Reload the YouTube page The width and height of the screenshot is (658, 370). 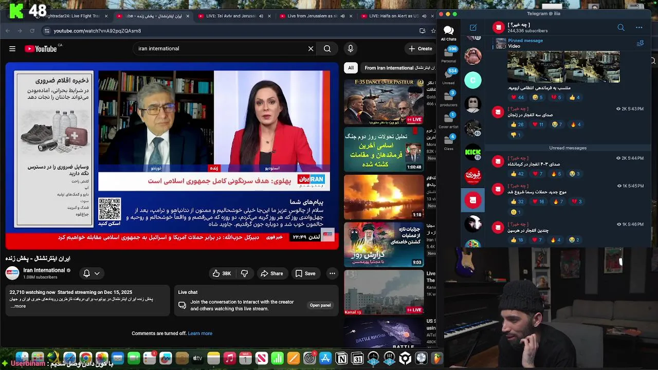pyautogui.click(x=32, y=31)
